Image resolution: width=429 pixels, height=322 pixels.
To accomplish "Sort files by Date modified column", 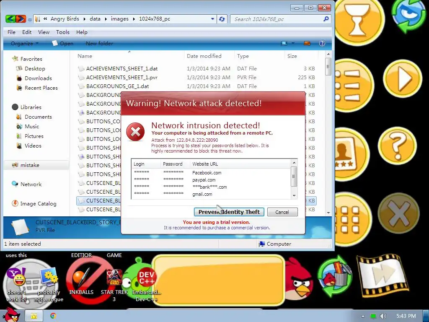I will 209,56.
